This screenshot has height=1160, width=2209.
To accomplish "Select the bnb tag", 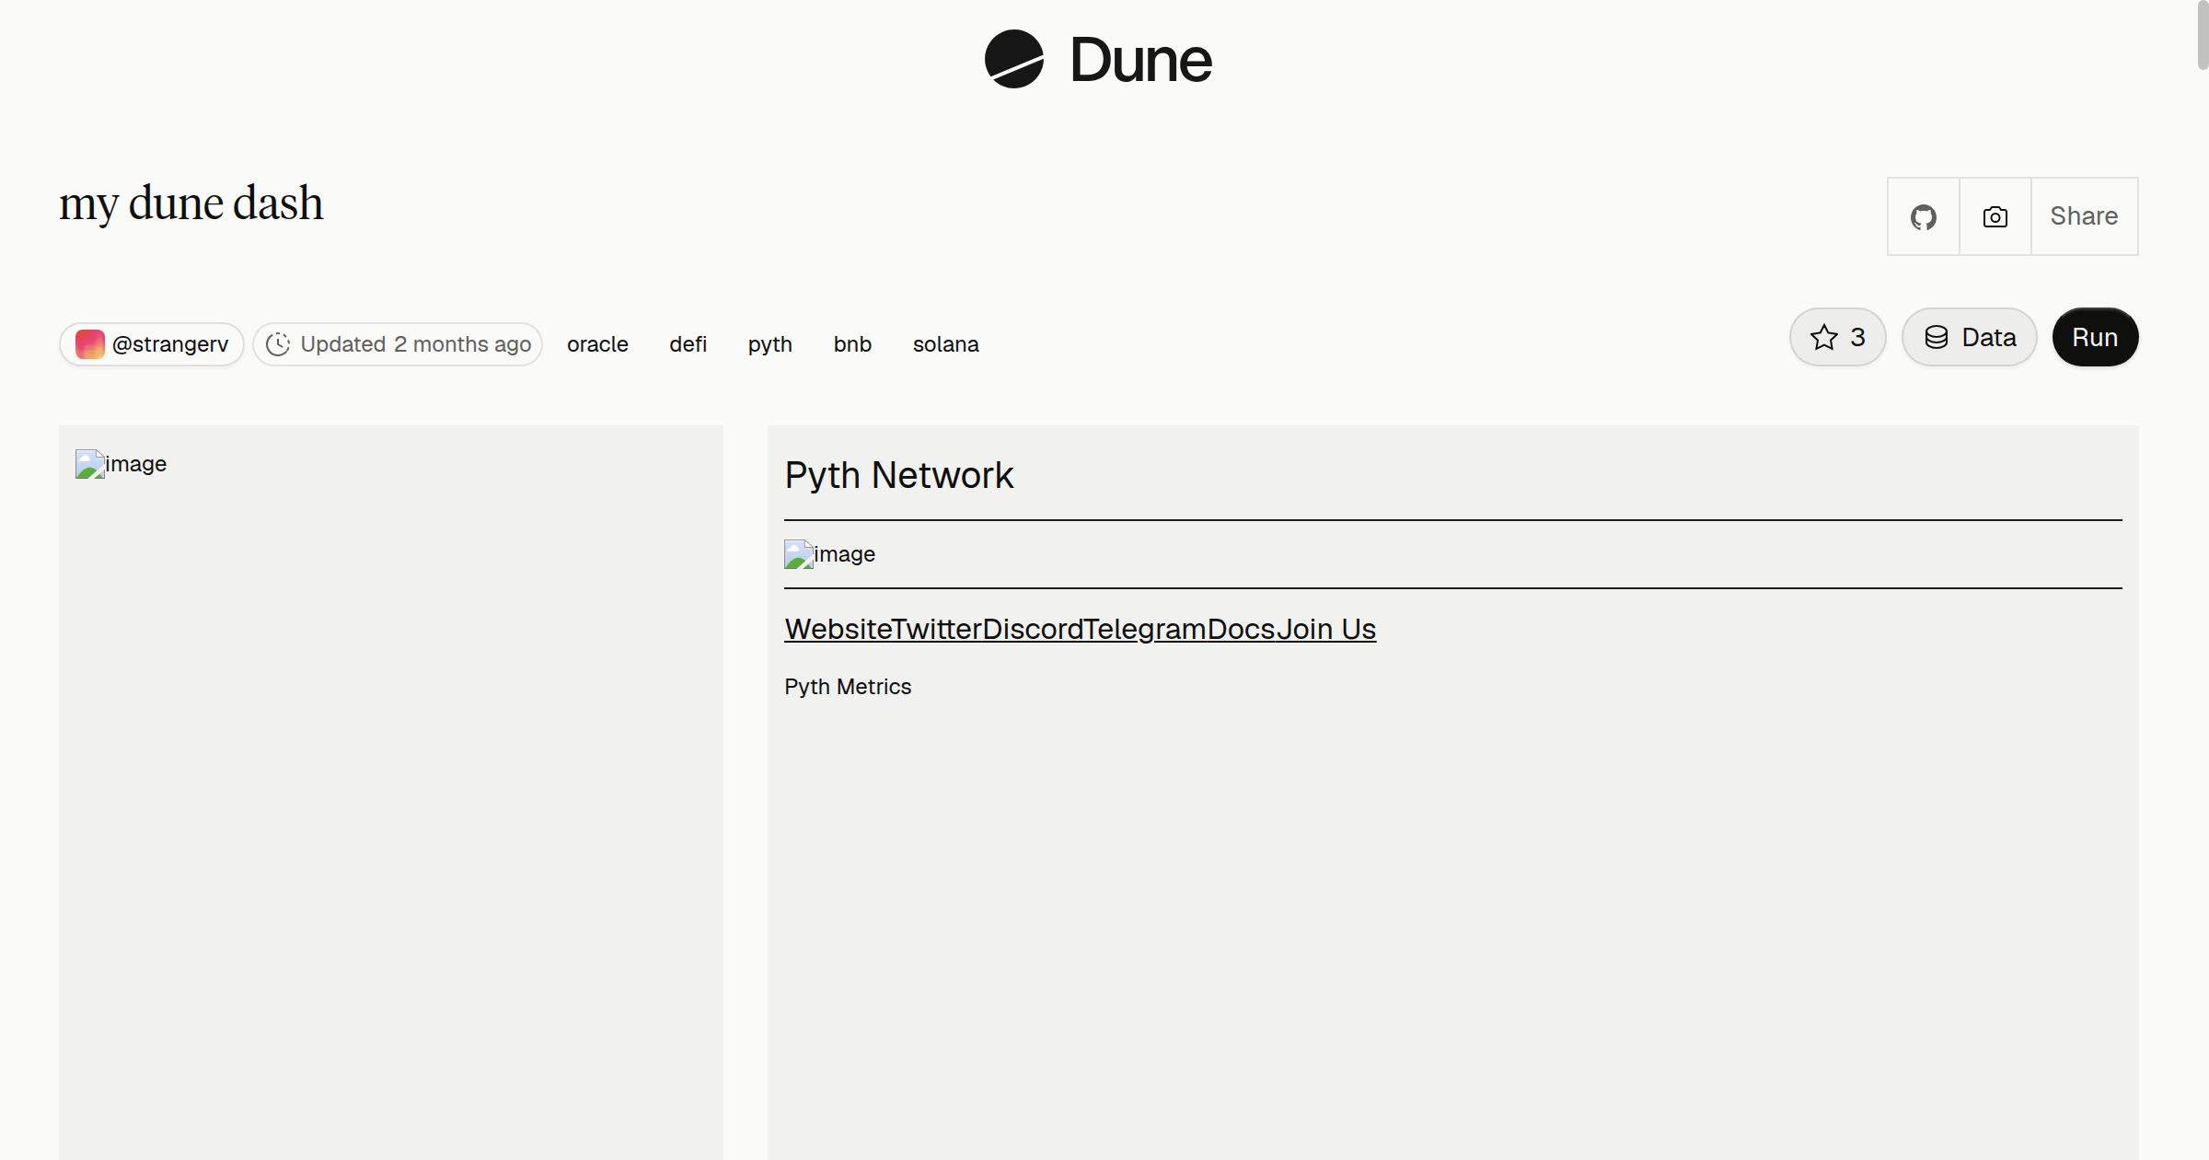I will (852, 344).
